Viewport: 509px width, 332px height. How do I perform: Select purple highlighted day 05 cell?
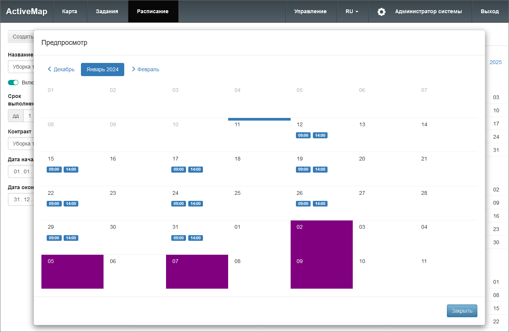click(x=72, y=272)
